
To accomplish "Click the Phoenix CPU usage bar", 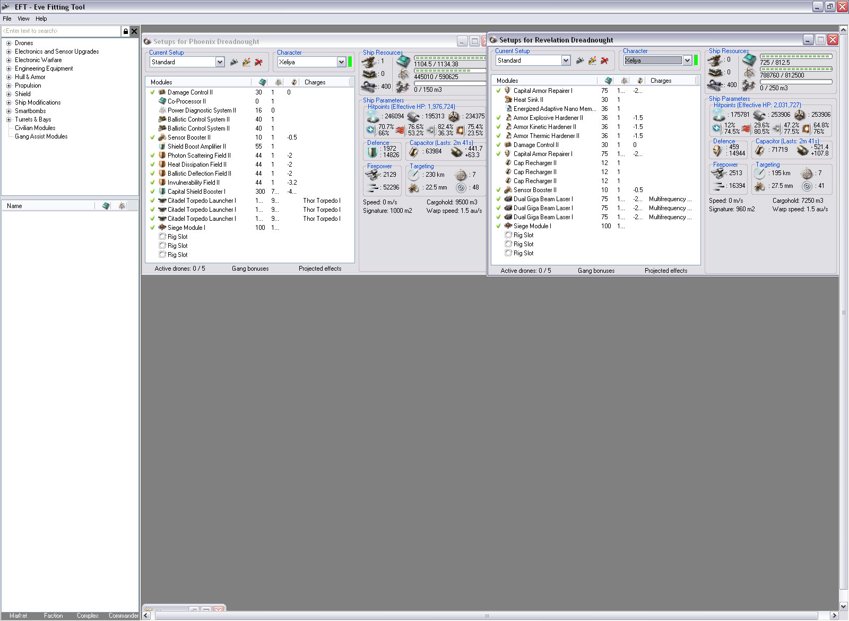I will point(450,58).
